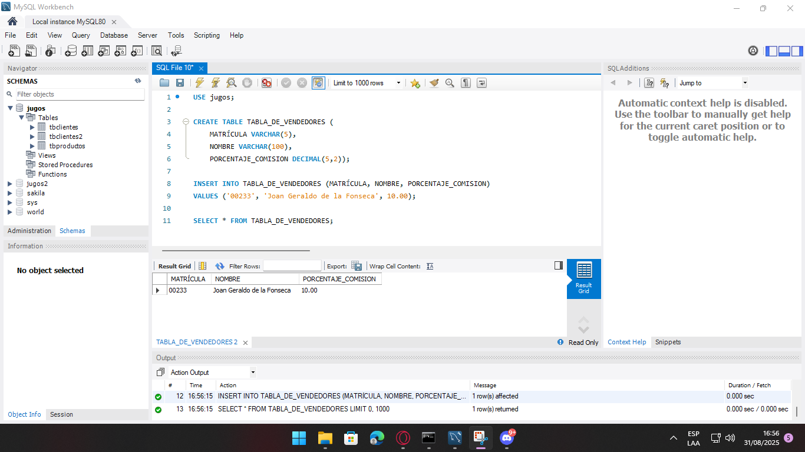This screenshot has width=805, height=452.
Task: Open Workbench preferences gear icon
Action: 753,51
